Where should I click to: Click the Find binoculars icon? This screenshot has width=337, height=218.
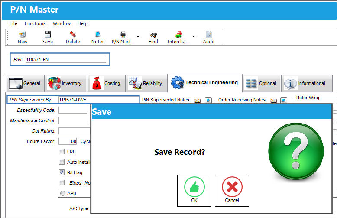[x=153, y=35]
